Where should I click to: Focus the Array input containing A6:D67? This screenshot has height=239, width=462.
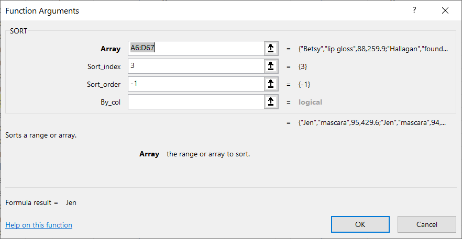coord(195,49)
